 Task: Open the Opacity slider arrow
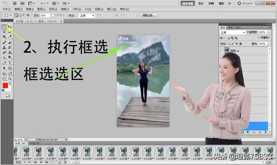click(269, 32)
